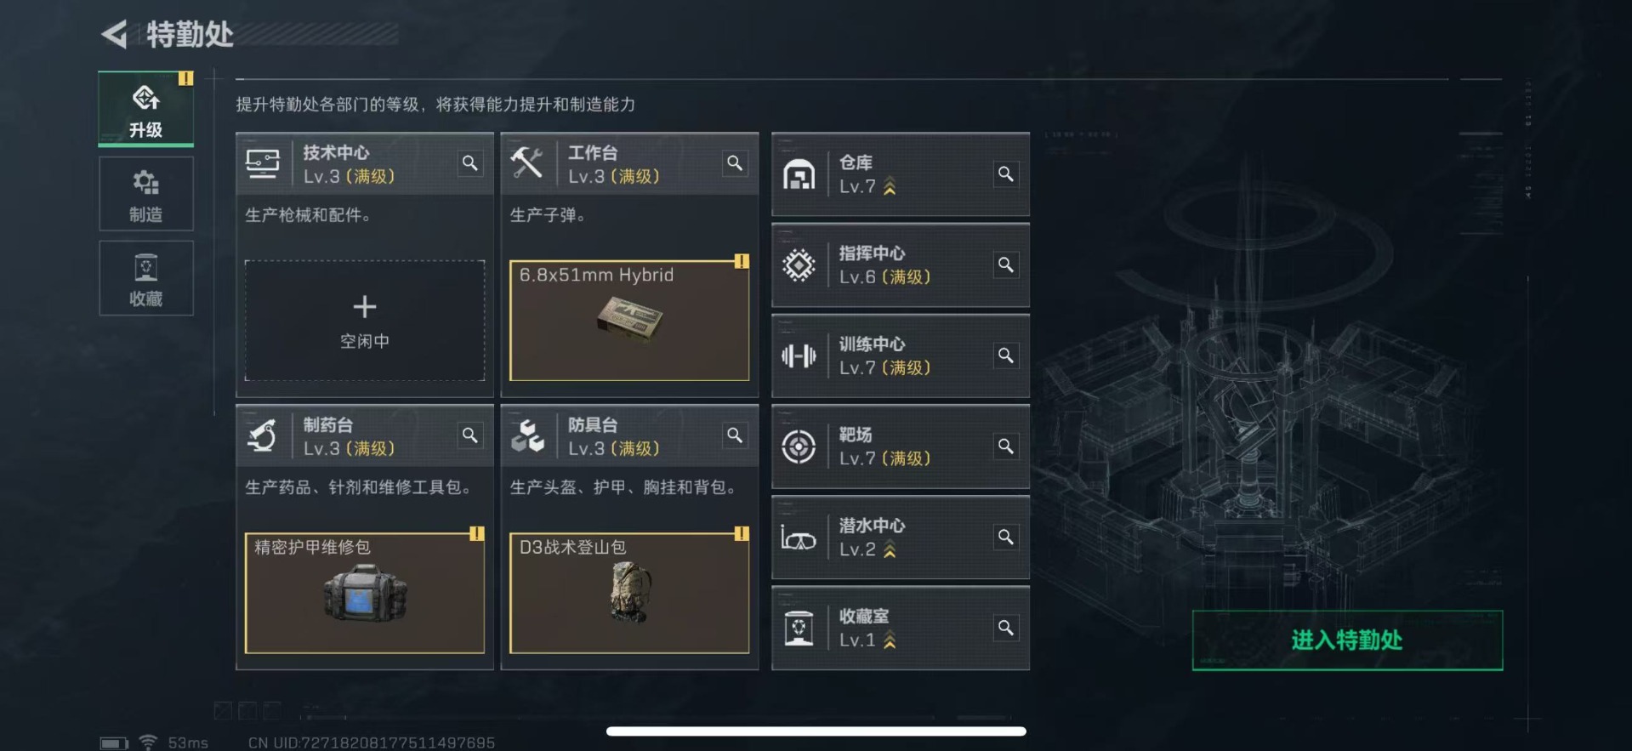Image resolution: width=1632 pixels, height=751 pixels.
Task: Open the 靶场 department row
Action: (901, 447)
